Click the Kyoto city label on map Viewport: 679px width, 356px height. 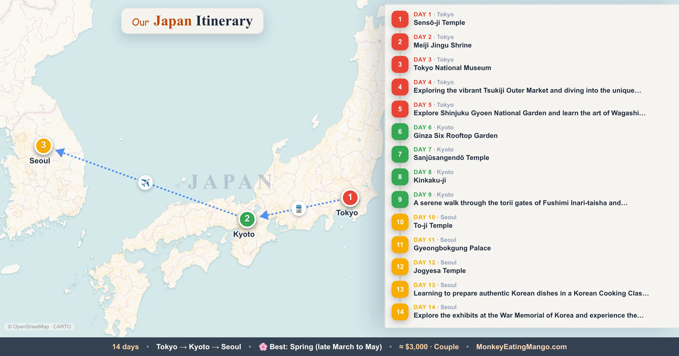point(244,234)
